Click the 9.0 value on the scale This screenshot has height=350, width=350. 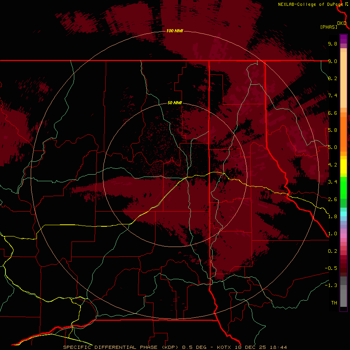(332, 61)
